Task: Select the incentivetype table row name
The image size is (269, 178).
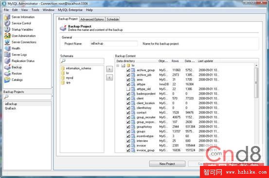Action: point(145,136)
